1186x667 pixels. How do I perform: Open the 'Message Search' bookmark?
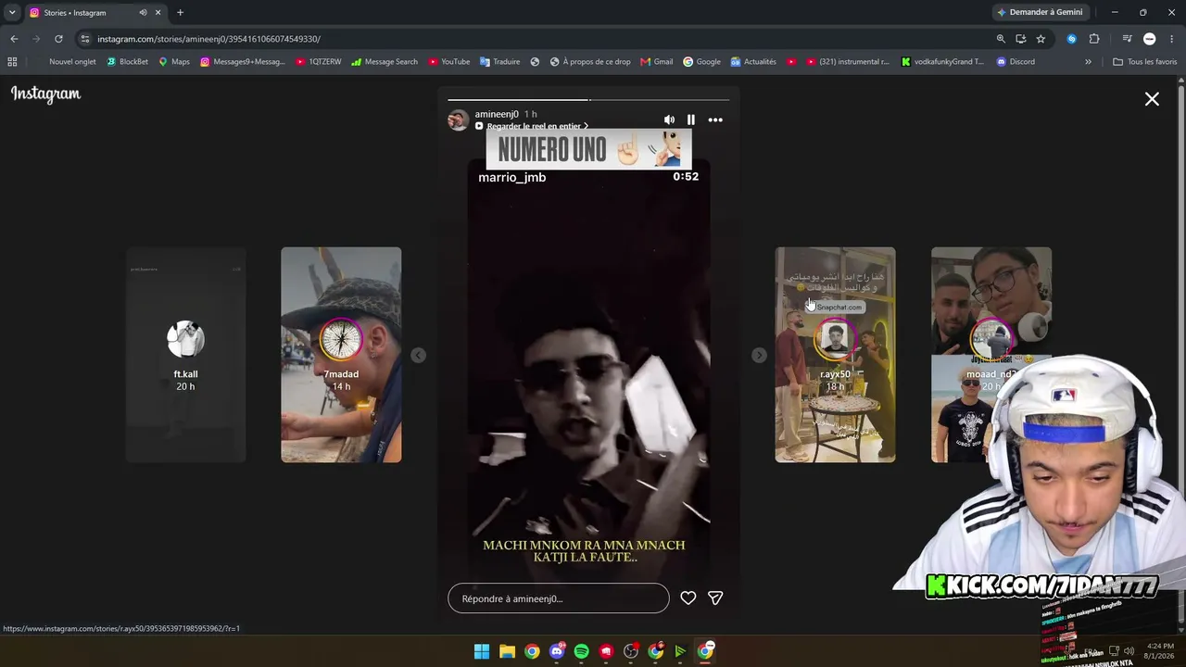tap(384, 62)
